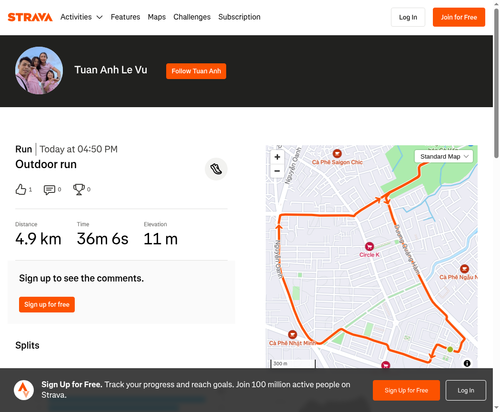This screenshot has height=412, width=500.
Task: Click Tuan Anh's profile avatar photo
Action: [x=39, y=70]
